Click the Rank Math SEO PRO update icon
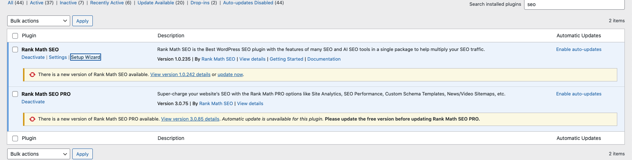The width and height of the screenshot is (632, 160). [32, 119]
